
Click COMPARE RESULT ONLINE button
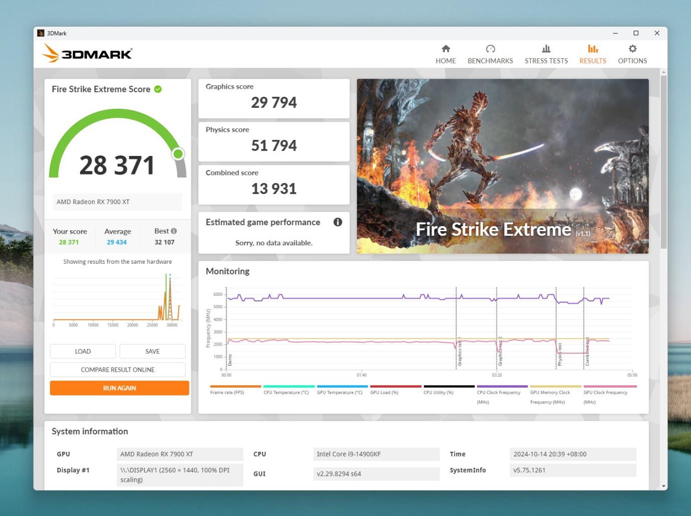[118, 370]
